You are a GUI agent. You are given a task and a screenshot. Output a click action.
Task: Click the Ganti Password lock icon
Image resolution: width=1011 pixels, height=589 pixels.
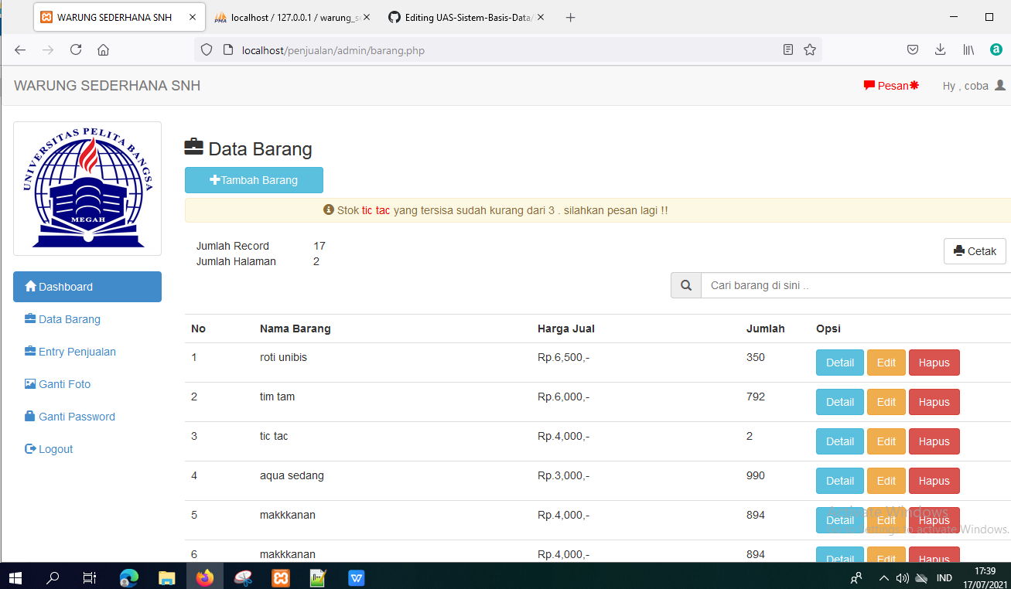click(31, 416)
